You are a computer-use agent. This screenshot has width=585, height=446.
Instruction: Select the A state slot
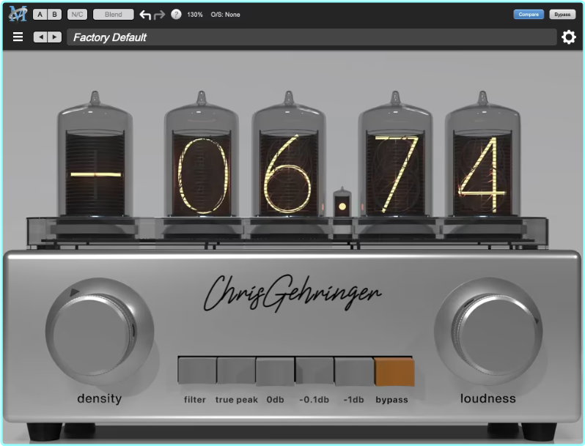tap(40, 15)
